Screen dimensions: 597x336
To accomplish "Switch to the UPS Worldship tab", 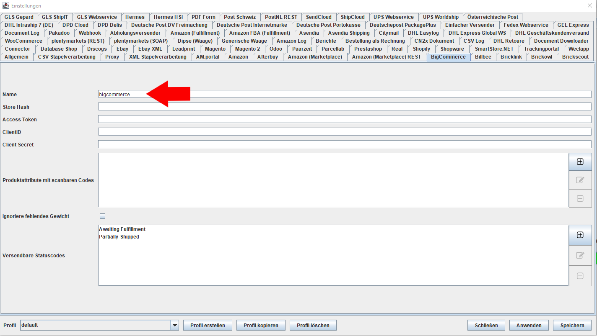I will [441, 17].
